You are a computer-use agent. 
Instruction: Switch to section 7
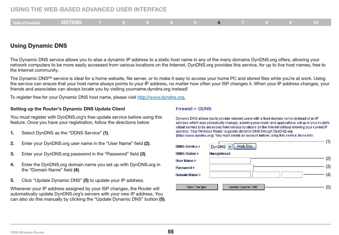243,23
